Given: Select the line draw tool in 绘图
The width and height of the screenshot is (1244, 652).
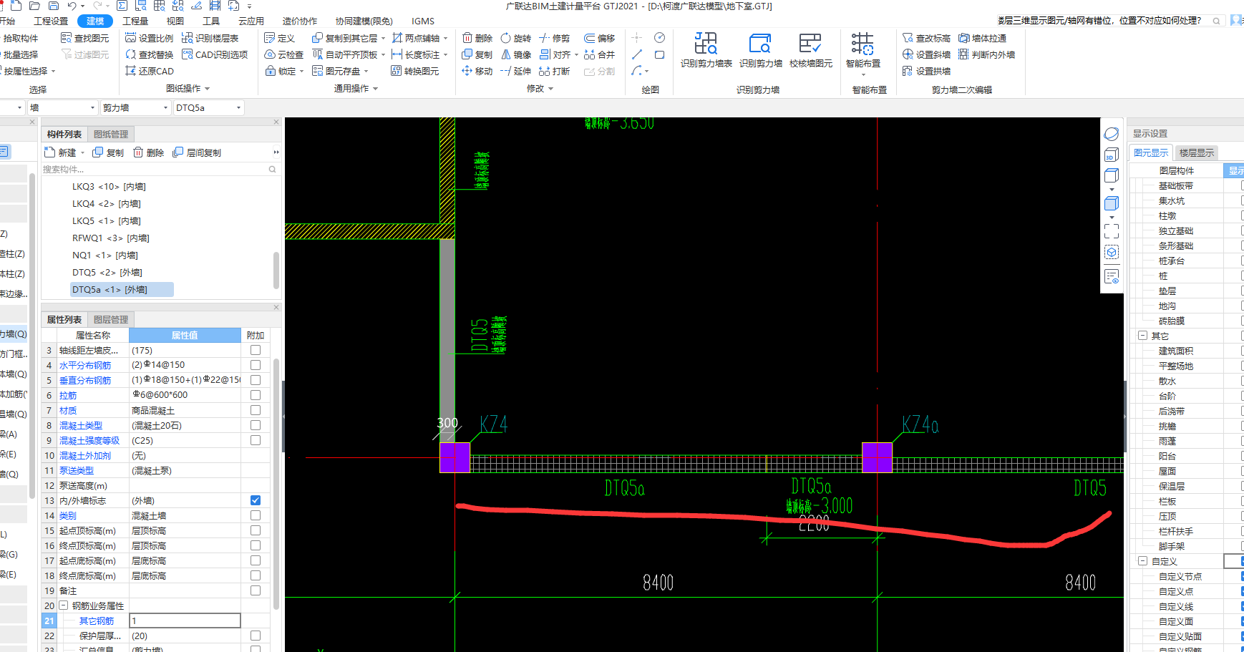Looking at the screenshot, I should pos(637,54).
